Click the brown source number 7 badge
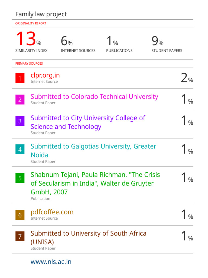208x278 pixels. pyautogui.click(x=20, y=236)
